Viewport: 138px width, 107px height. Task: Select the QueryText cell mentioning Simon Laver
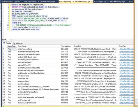pyautogui.click(x=96, y=65)
